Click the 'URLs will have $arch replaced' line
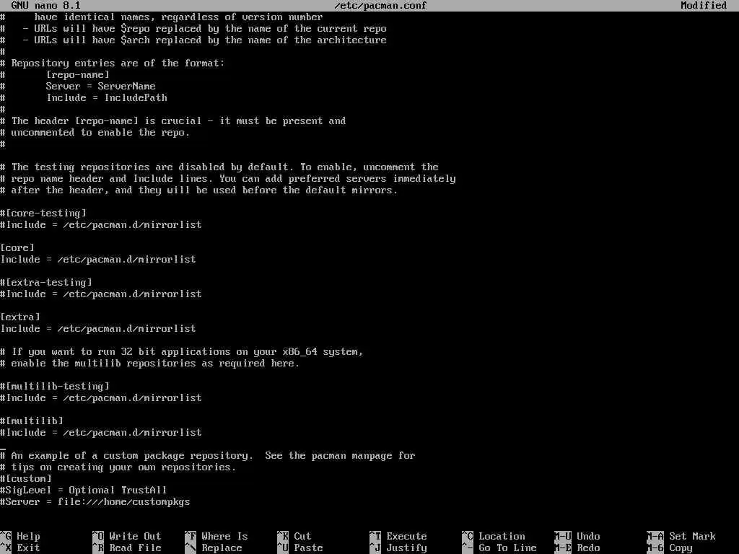This screenshot has width=739, height=554. tap(193, 40)
